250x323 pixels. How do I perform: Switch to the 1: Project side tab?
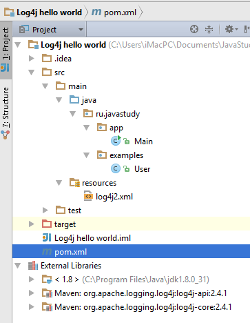coord(6,50)
